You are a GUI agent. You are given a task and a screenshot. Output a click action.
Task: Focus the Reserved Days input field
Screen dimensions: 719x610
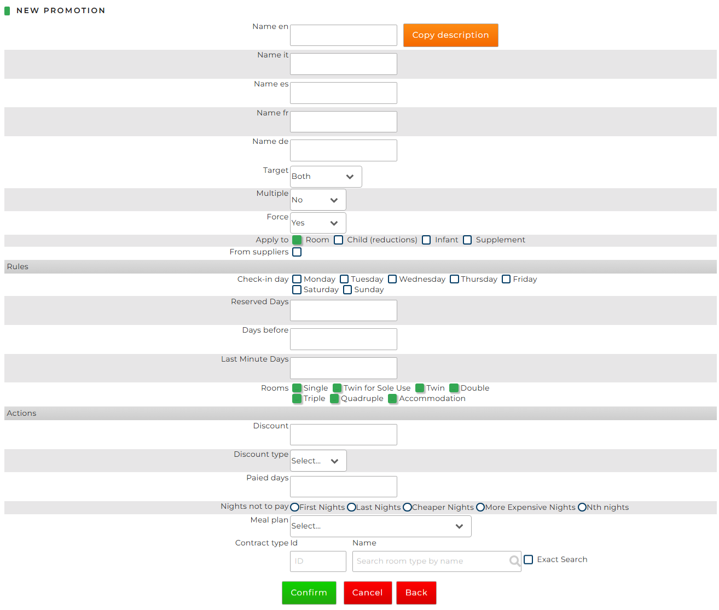point(343,311)
